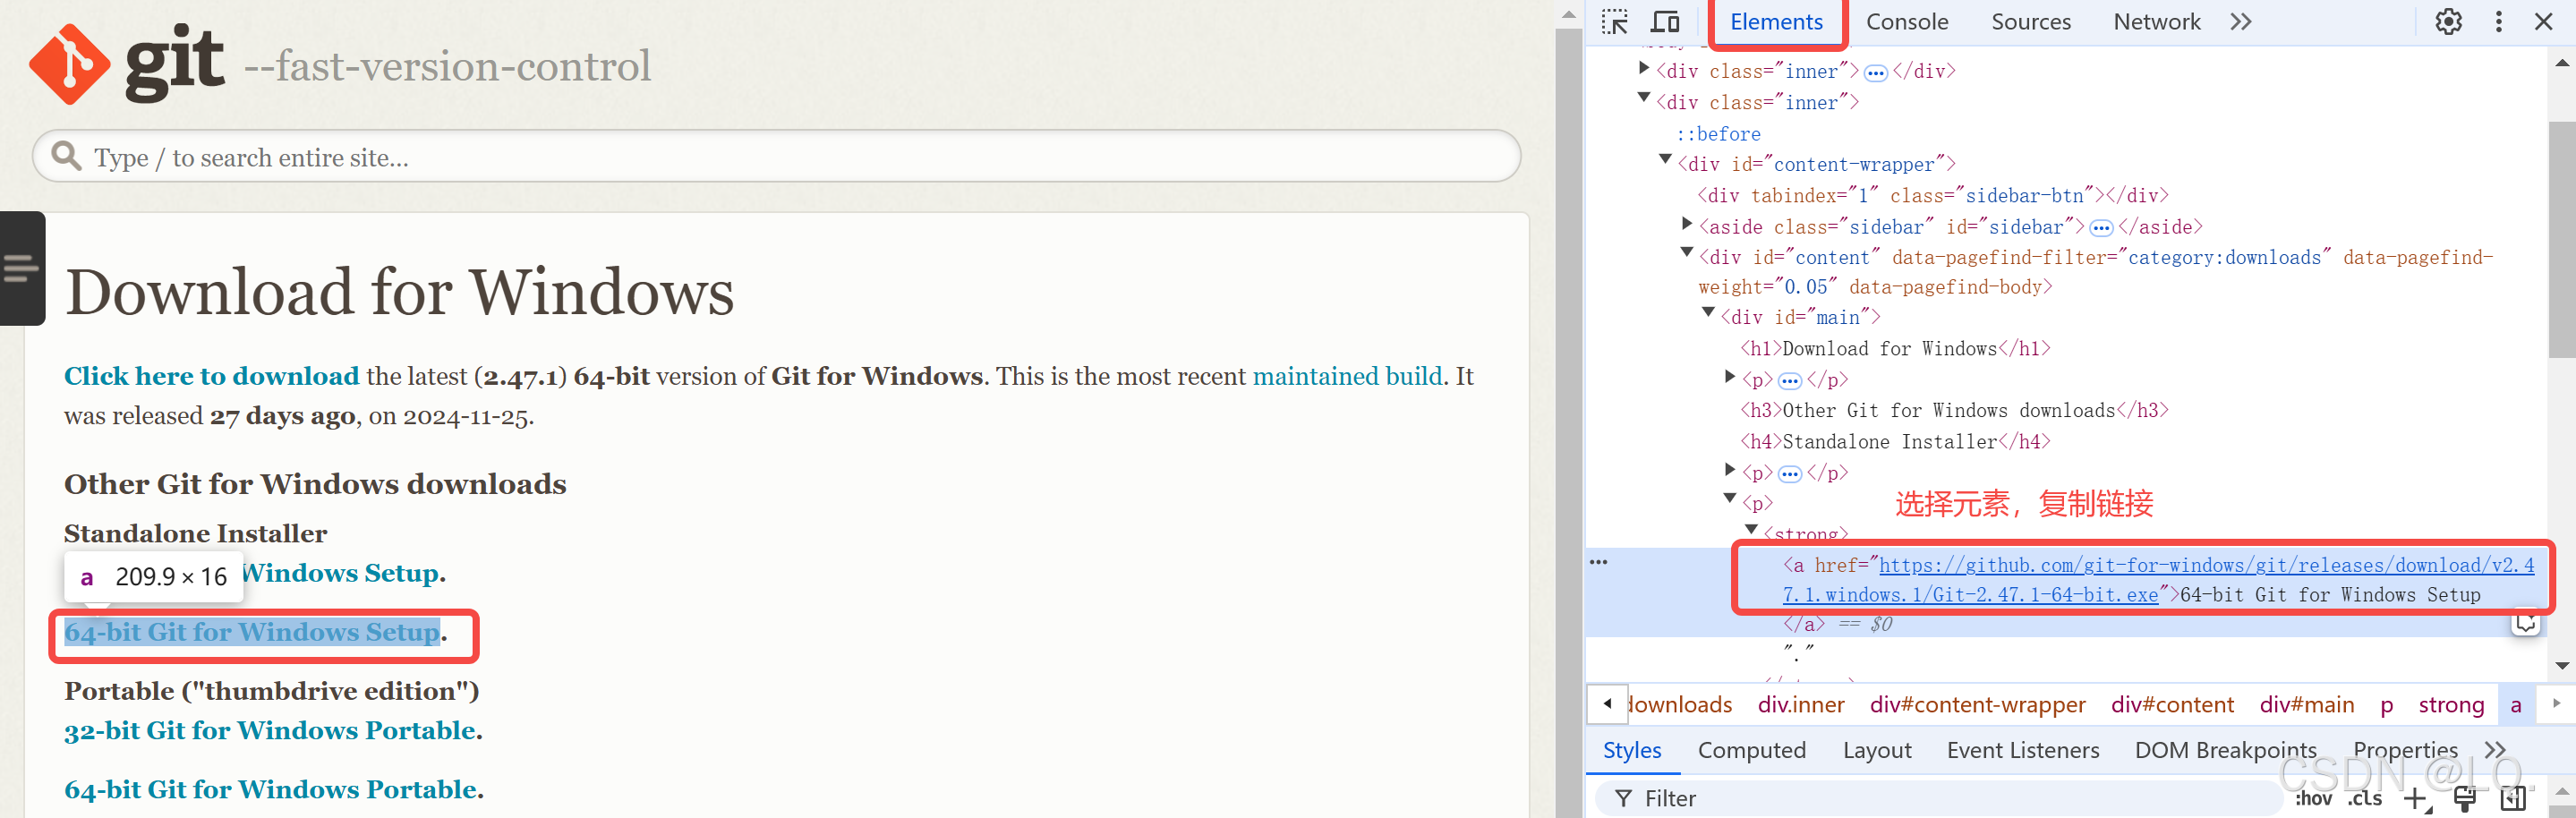Click 32-bit Git for Windows Portable link
Viewport: 2576px width, 818px height.
click(x=270, y=731)
